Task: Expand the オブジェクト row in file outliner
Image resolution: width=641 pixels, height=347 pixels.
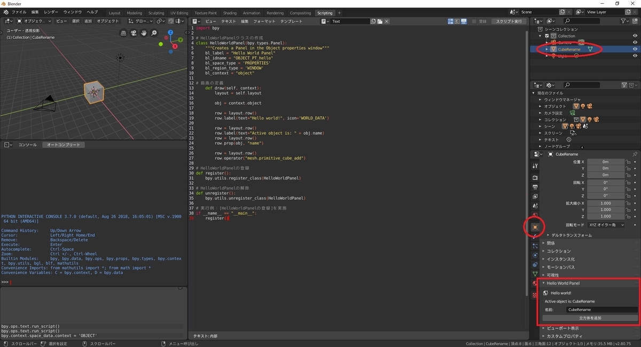Action: [541, 106]
